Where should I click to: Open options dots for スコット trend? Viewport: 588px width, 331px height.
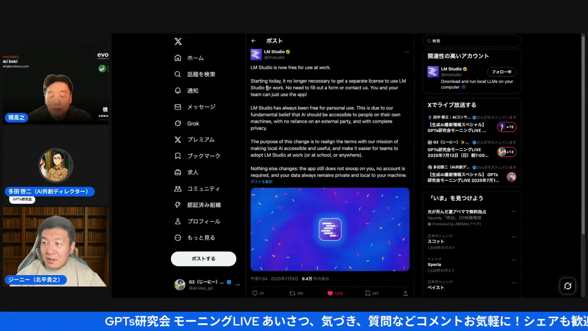pos(514,237)
